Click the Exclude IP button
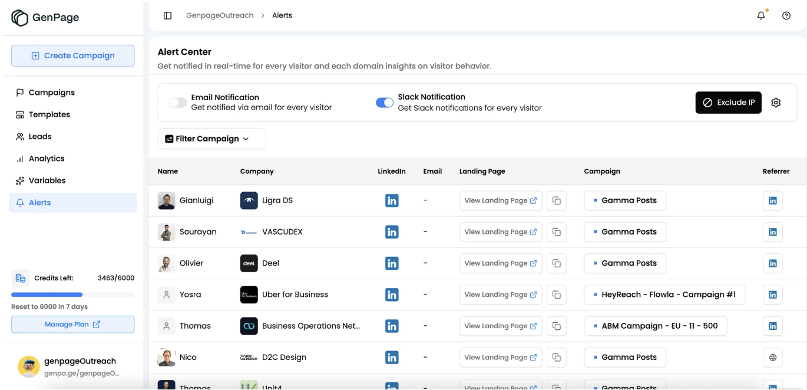The height and width of the screenshot is (390, 807). tap(728, 103)
